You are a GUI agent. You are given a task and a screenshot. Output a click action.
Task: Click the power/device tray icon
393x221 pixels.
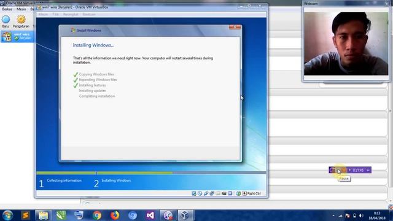coord(354,215)
